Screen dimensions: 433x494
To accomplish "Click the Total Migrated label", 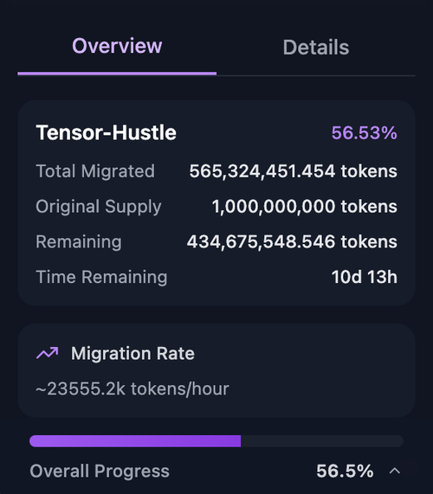I will pyautogui.click(x=95, y=171).
